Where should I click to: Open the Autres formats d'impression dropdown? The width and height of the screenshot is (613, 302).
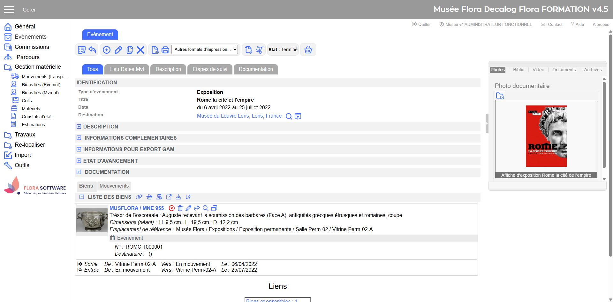point(205,50)
